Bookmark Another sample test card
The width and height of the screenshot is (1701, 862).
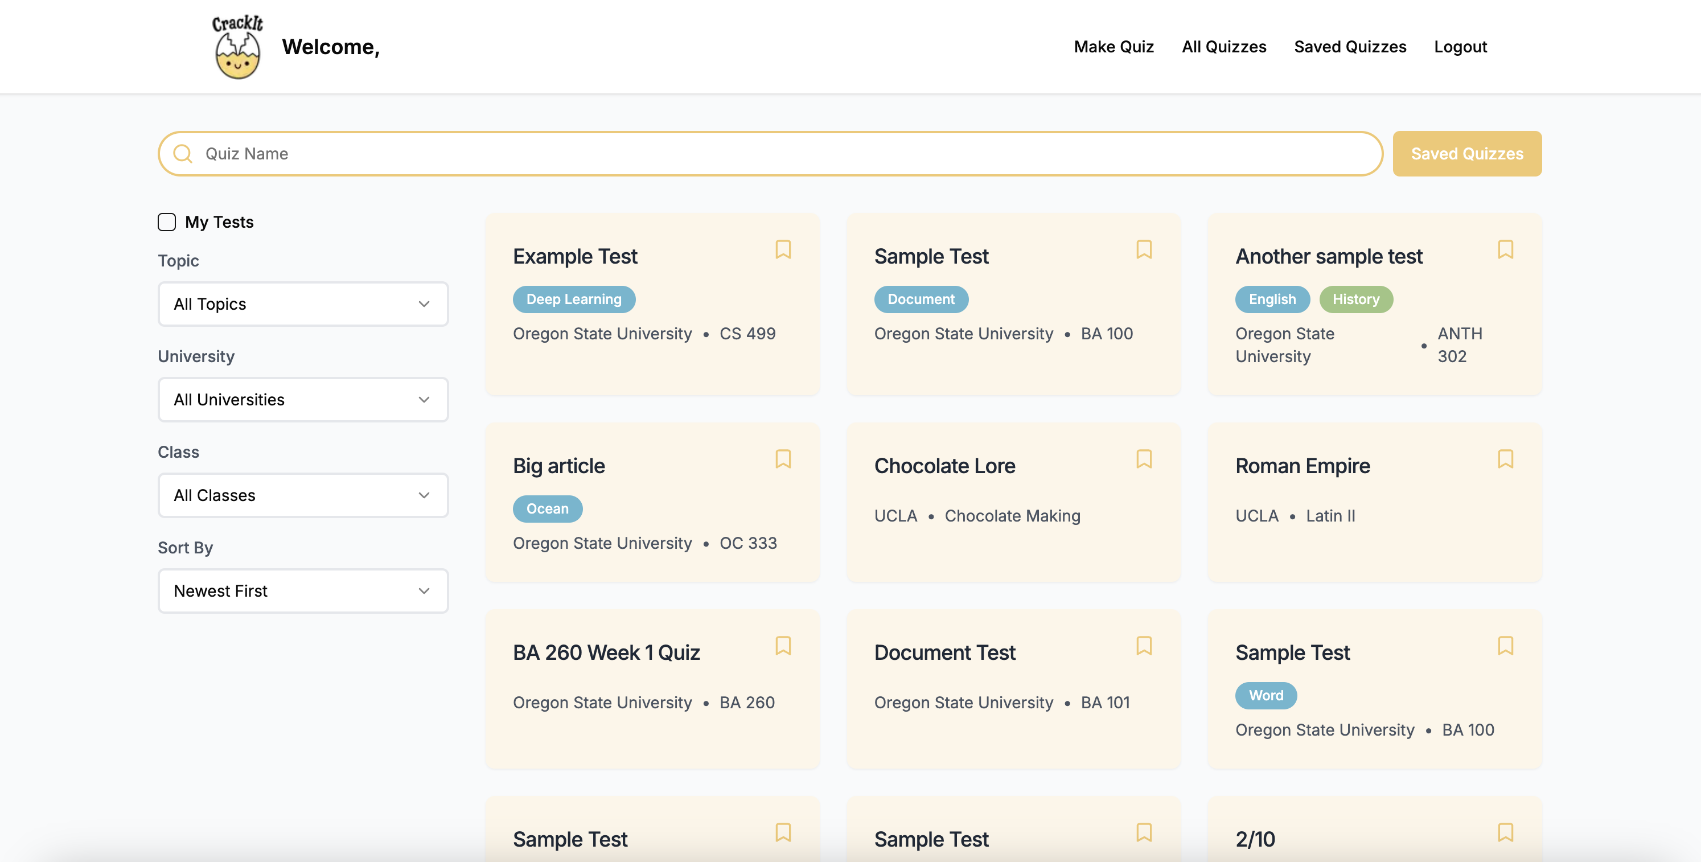pos(1505,250)
